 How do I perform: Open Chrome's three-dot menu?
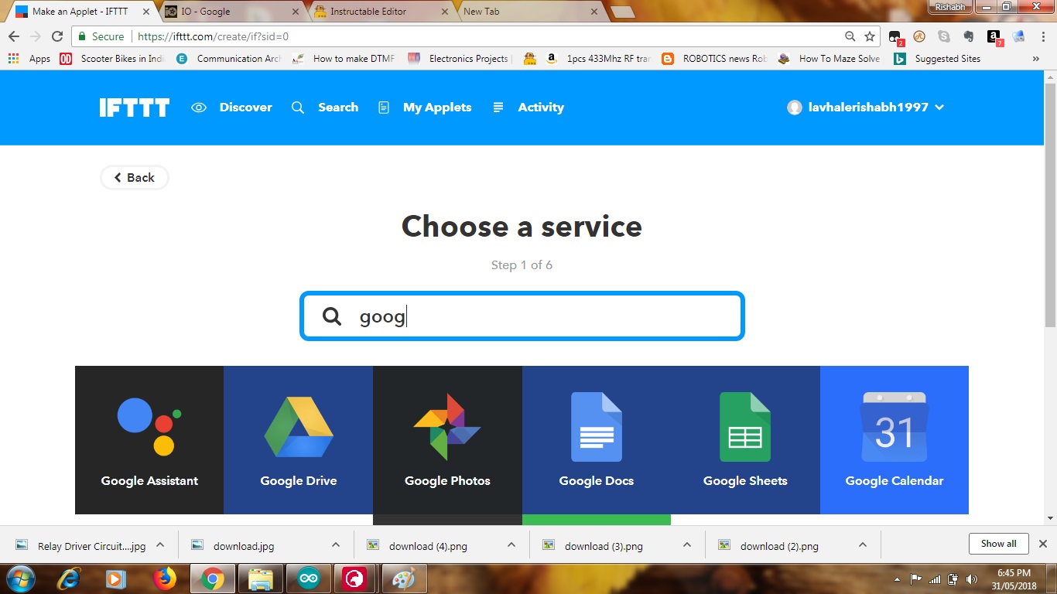(x=1042, y=36)
